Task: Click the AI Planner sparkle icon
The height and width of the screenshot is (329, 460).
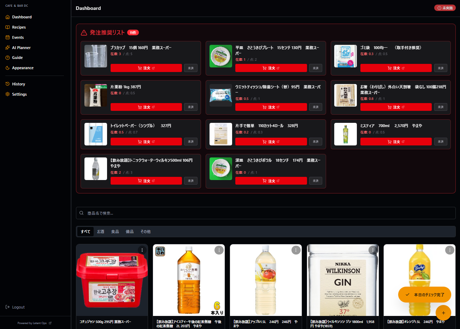Action: point(7,48)
